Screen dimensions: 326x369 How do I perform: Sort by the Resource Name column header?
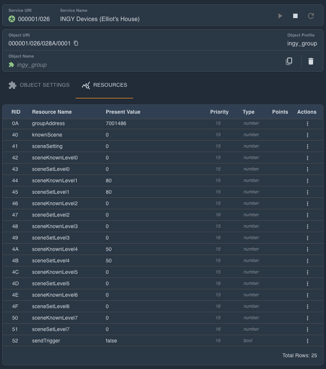tap(52, 112)
